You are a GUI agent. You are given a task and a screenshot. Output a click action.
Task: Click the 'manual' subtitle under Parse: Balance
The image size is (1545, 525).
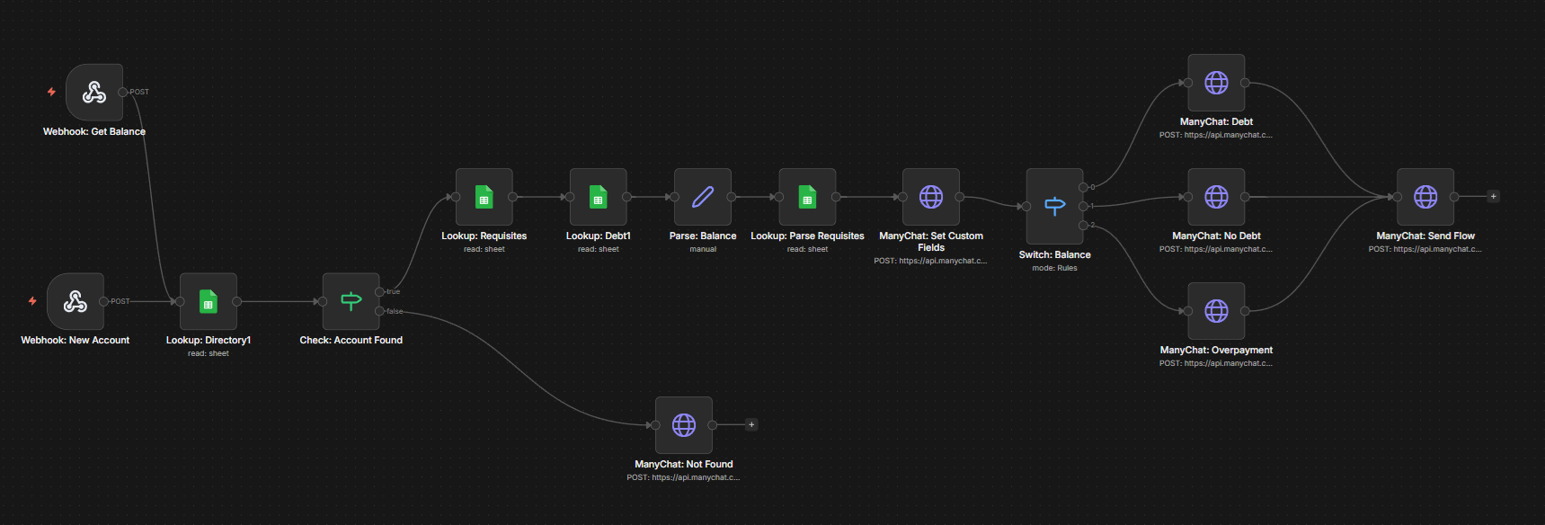point(703,249)
